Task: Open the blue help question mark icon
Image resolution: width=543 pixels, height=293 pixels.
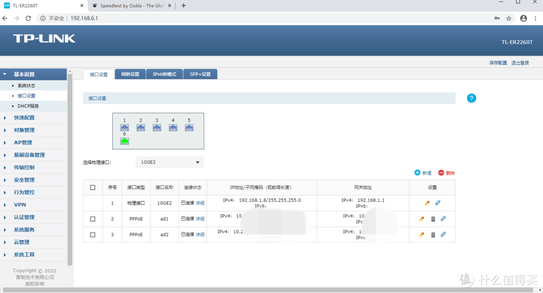Action: pyautogui.click(x=471, y=98)
